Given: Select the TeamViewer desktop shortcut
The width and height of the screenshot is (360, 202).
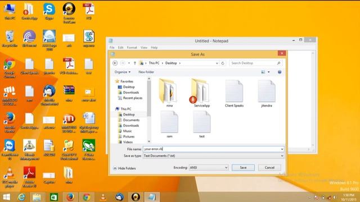Looking at the screenshot, I should tap(10, 149).
